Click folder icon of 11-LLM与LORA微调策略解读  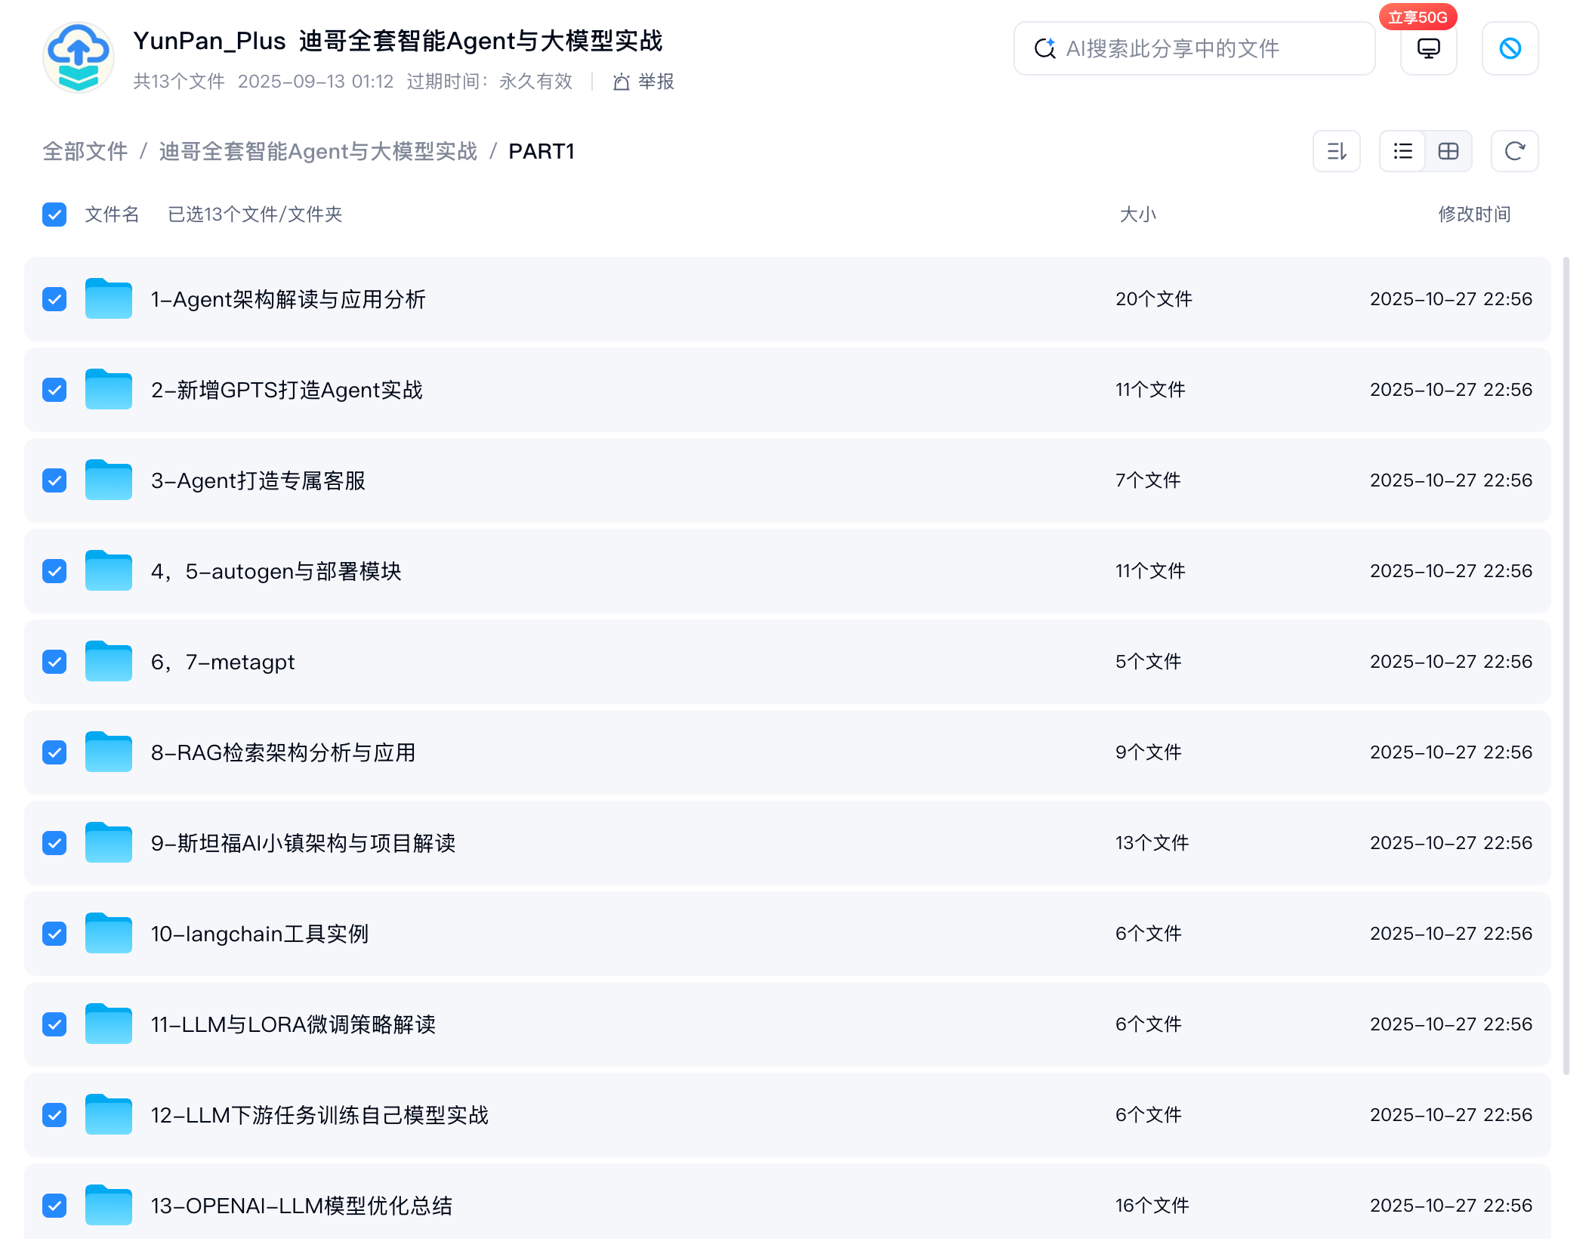pos(109,1024)
